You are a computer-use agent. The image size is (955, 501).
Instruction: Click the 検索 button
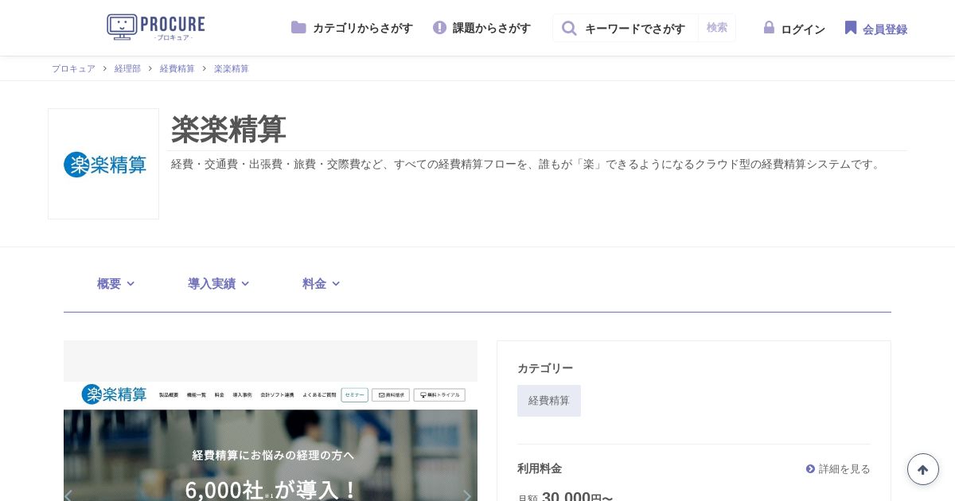click(x=717, y=28)
